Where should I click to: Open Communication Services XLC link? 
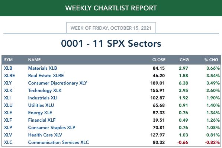click(x=58, y=142)
